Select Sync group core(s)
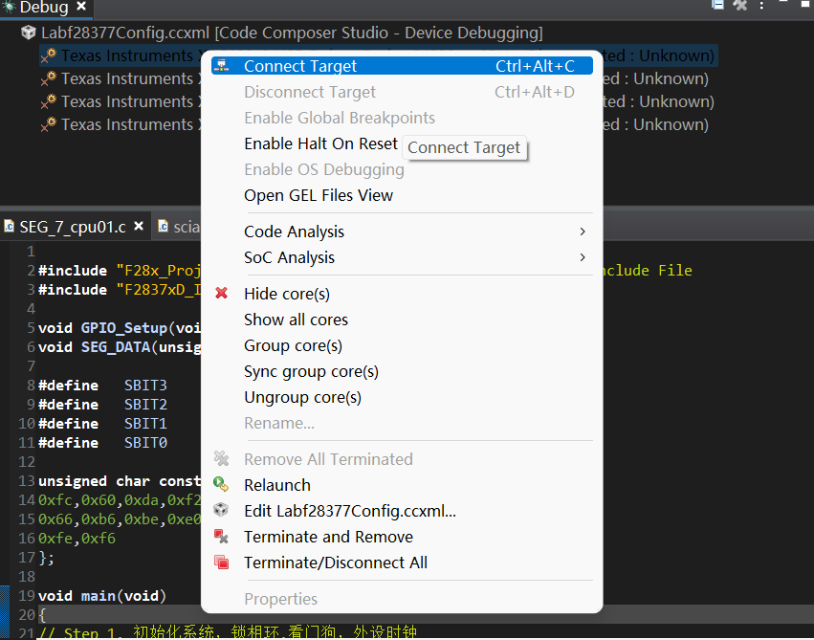 pyautogui.click(x=311, y=371)
